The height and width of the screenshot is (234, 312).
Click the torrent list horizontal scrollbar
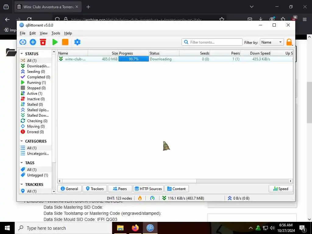[129, 181]
